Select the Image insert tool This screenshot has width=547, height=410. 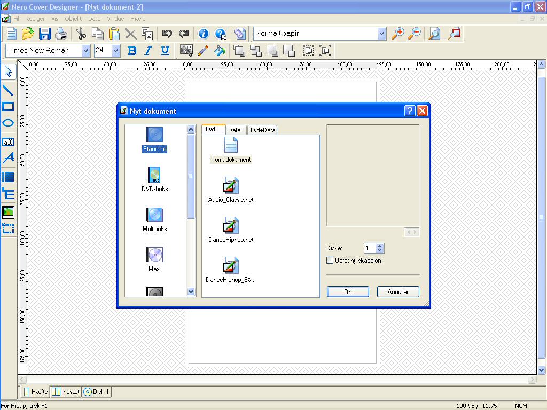pos(8,211)
